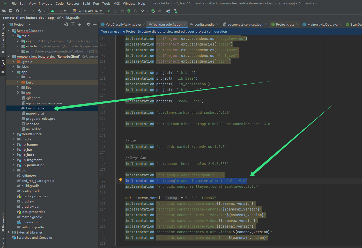
Task: Save all open files
Action: (x=10, y=11)
